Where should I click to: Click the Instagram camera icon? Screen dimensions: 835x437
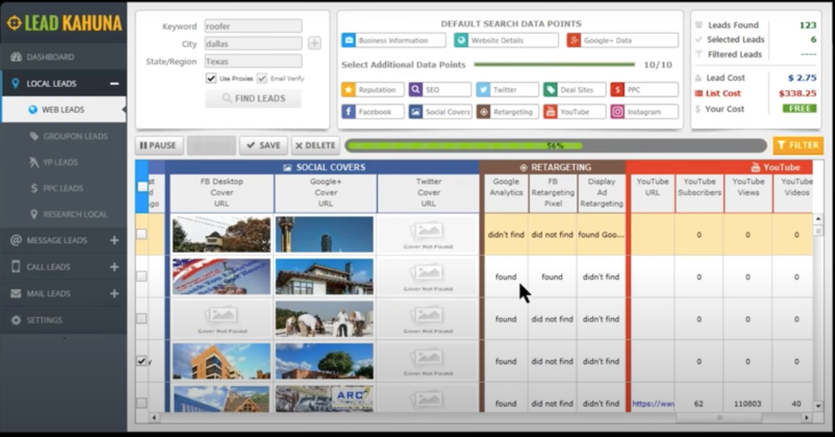[x=617, y=112]
